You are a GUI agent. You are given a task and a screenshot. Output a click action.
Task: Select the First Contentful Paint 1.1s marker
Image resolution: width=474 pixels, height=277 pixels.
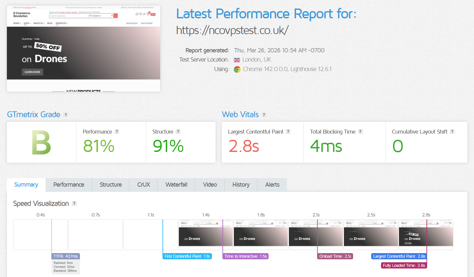click(x=187, y=256)
